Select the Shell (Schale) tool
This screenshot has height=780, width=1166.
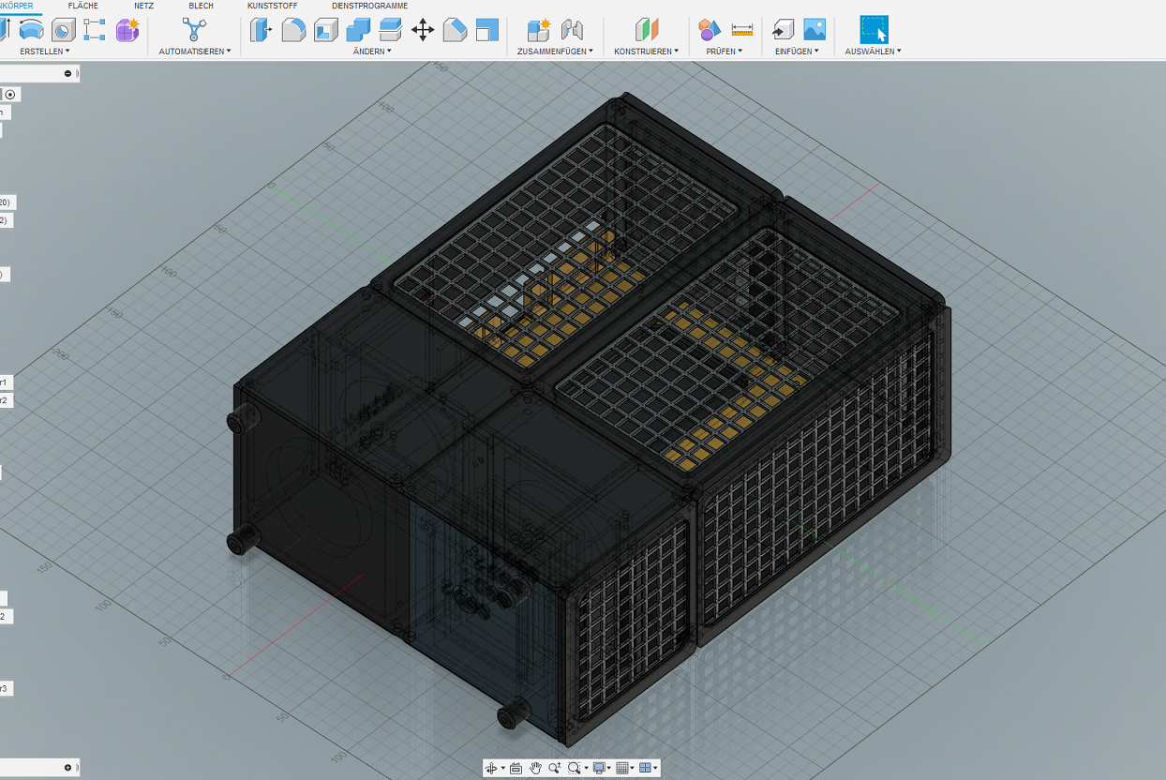(x=325, y=30)
